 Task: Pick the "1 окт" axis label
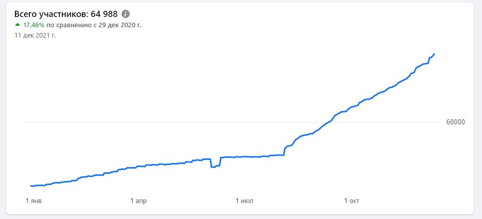(x=352, y=200)
